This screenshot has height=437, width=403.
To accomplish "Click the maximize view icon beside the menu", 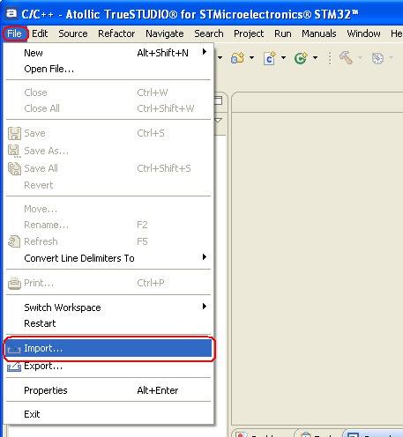I will 219,100.
